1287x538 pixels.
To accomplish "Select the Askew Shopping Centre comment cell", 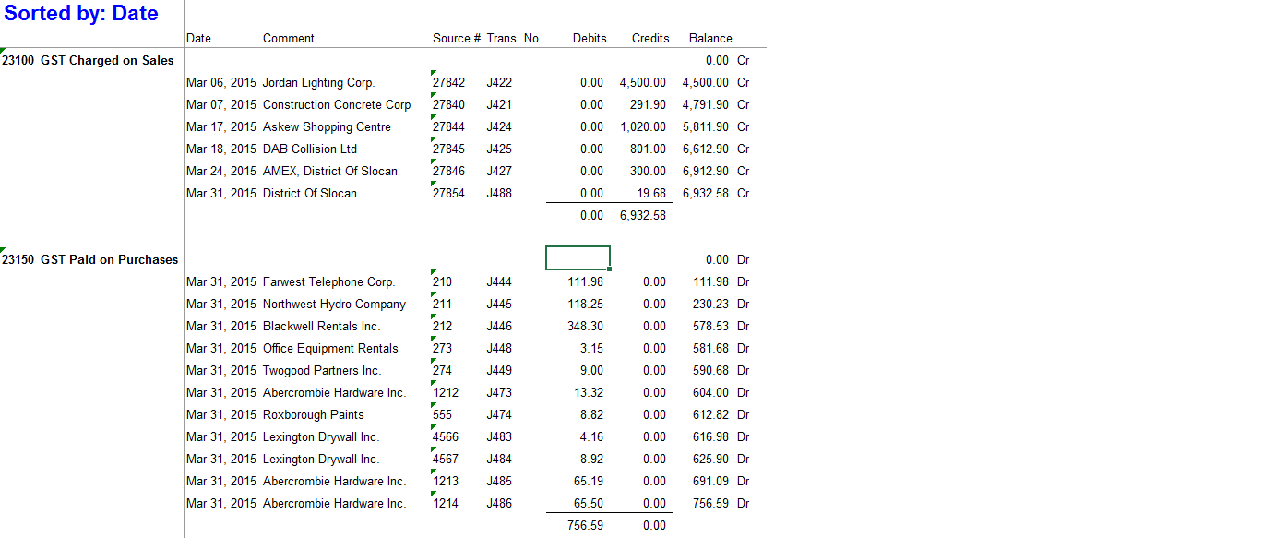I will [327, 126].
